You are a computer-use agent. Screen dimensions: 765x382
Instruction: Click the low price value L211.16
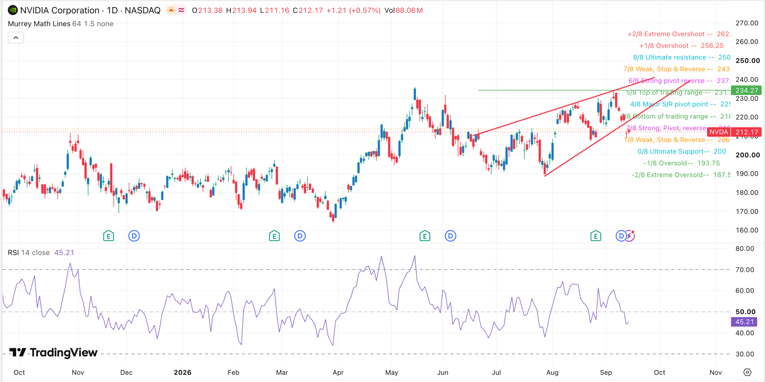click(x=275, y=10)
